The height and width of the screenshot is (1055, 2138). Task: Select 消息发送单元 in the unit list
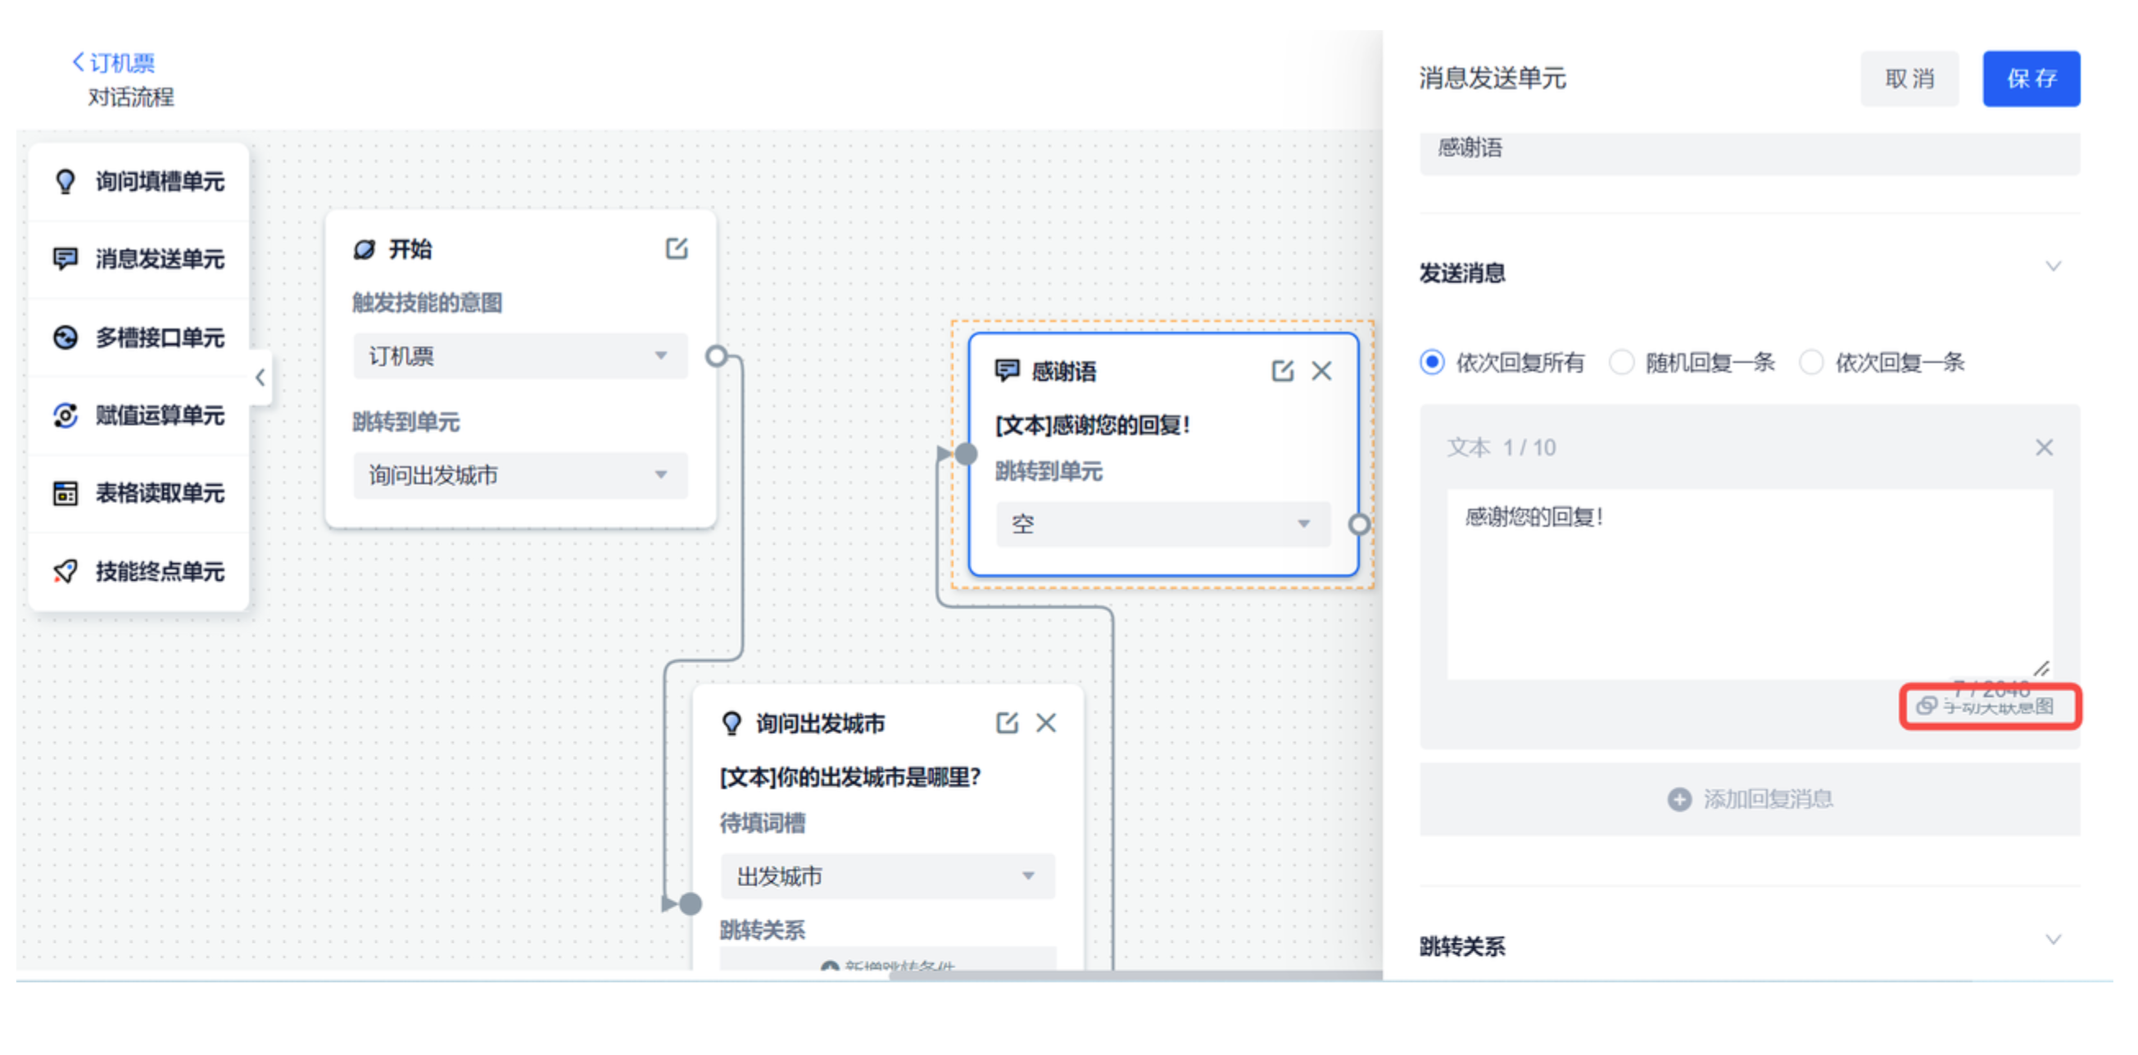[138, 259]
